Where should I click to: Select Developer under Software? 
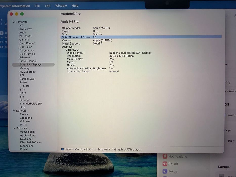coord(26,139)
